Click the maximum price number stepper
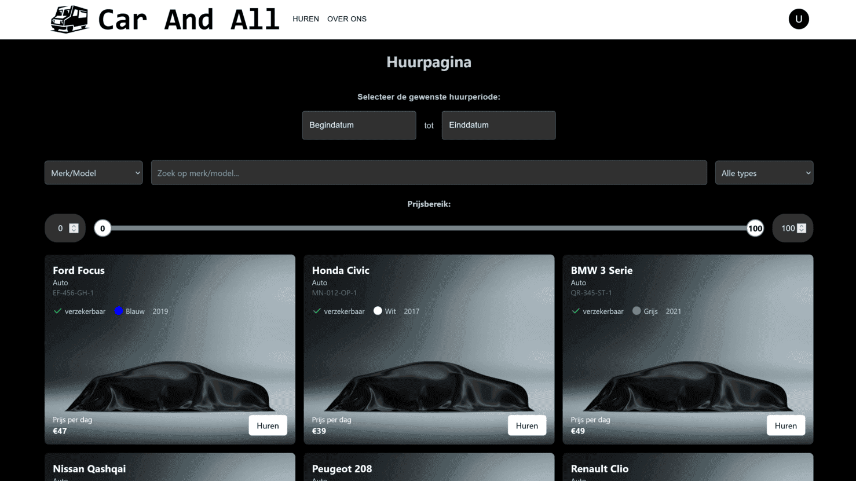The height and width of the screenshot is (481, 856). pyautogui.click(x=802, y=228)
